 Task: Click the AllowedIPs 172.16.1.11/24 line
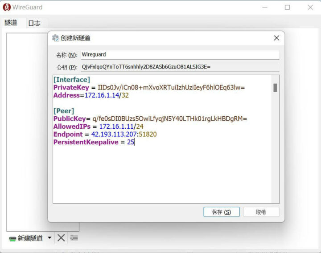[98, 126]
